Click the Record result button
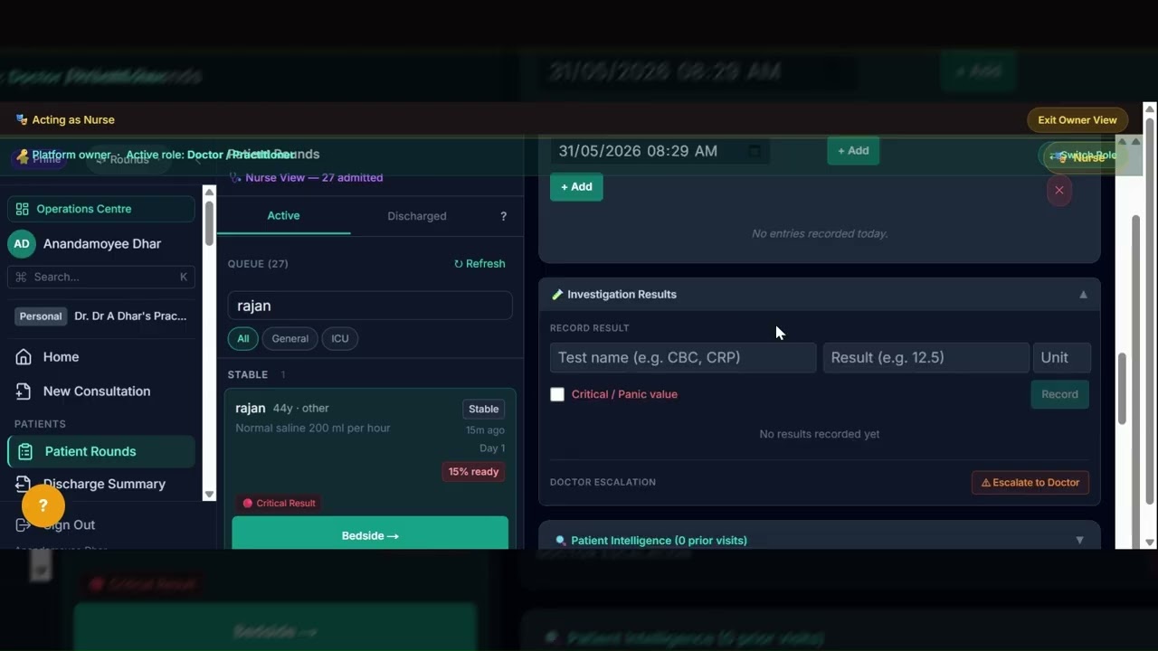The image size is (1158, 651). coord(1059,394)
